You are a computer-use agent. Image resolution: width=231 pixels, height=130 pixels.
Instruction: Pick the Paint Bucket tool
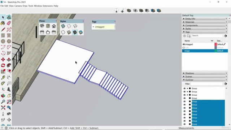click(3, 23)
